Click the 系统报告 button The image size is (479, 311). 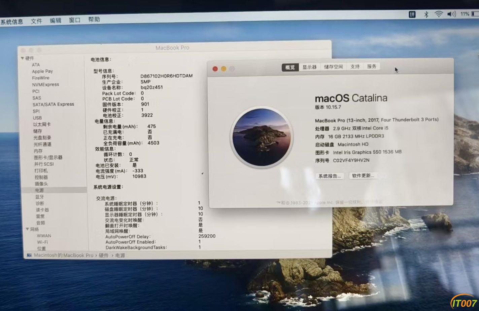pyautogui.click(x=330, y=176)
